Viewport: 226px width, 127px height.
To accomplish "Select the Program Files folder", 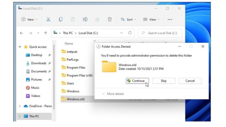I will [73, 67].
